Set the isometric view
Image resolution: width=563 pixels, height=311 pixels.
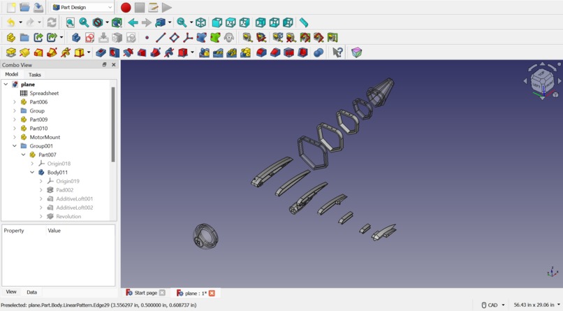click(200, 22)
